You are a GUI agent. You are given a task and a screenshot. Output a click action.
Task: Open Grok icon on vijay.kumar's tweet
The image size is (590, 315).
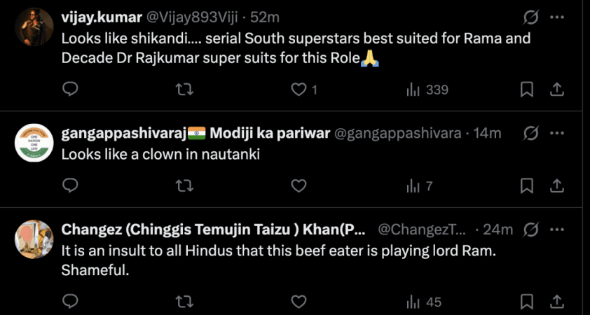[x=530, y=16]
